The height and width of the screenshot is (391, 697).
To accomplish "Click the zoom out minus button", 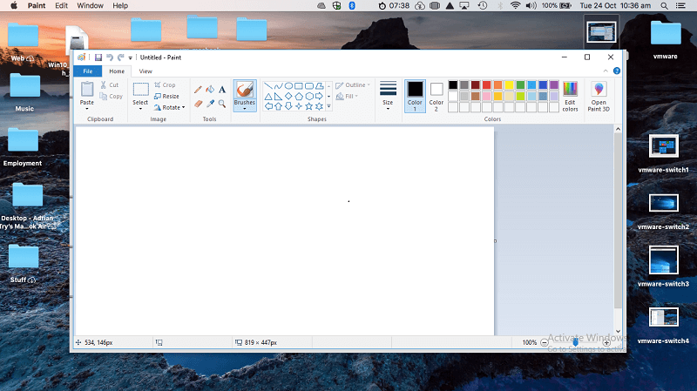I will [x=544, y=342].
